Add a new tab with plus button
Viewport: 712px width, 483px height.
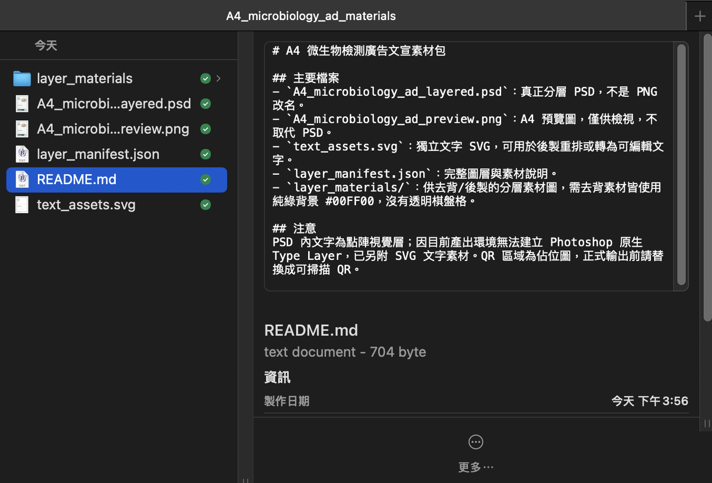(700, 16)
